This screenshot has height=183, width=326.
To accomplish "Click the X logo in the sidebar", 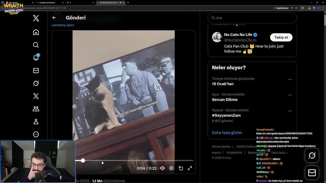I will pyautogui.click(x=36, y=18).
